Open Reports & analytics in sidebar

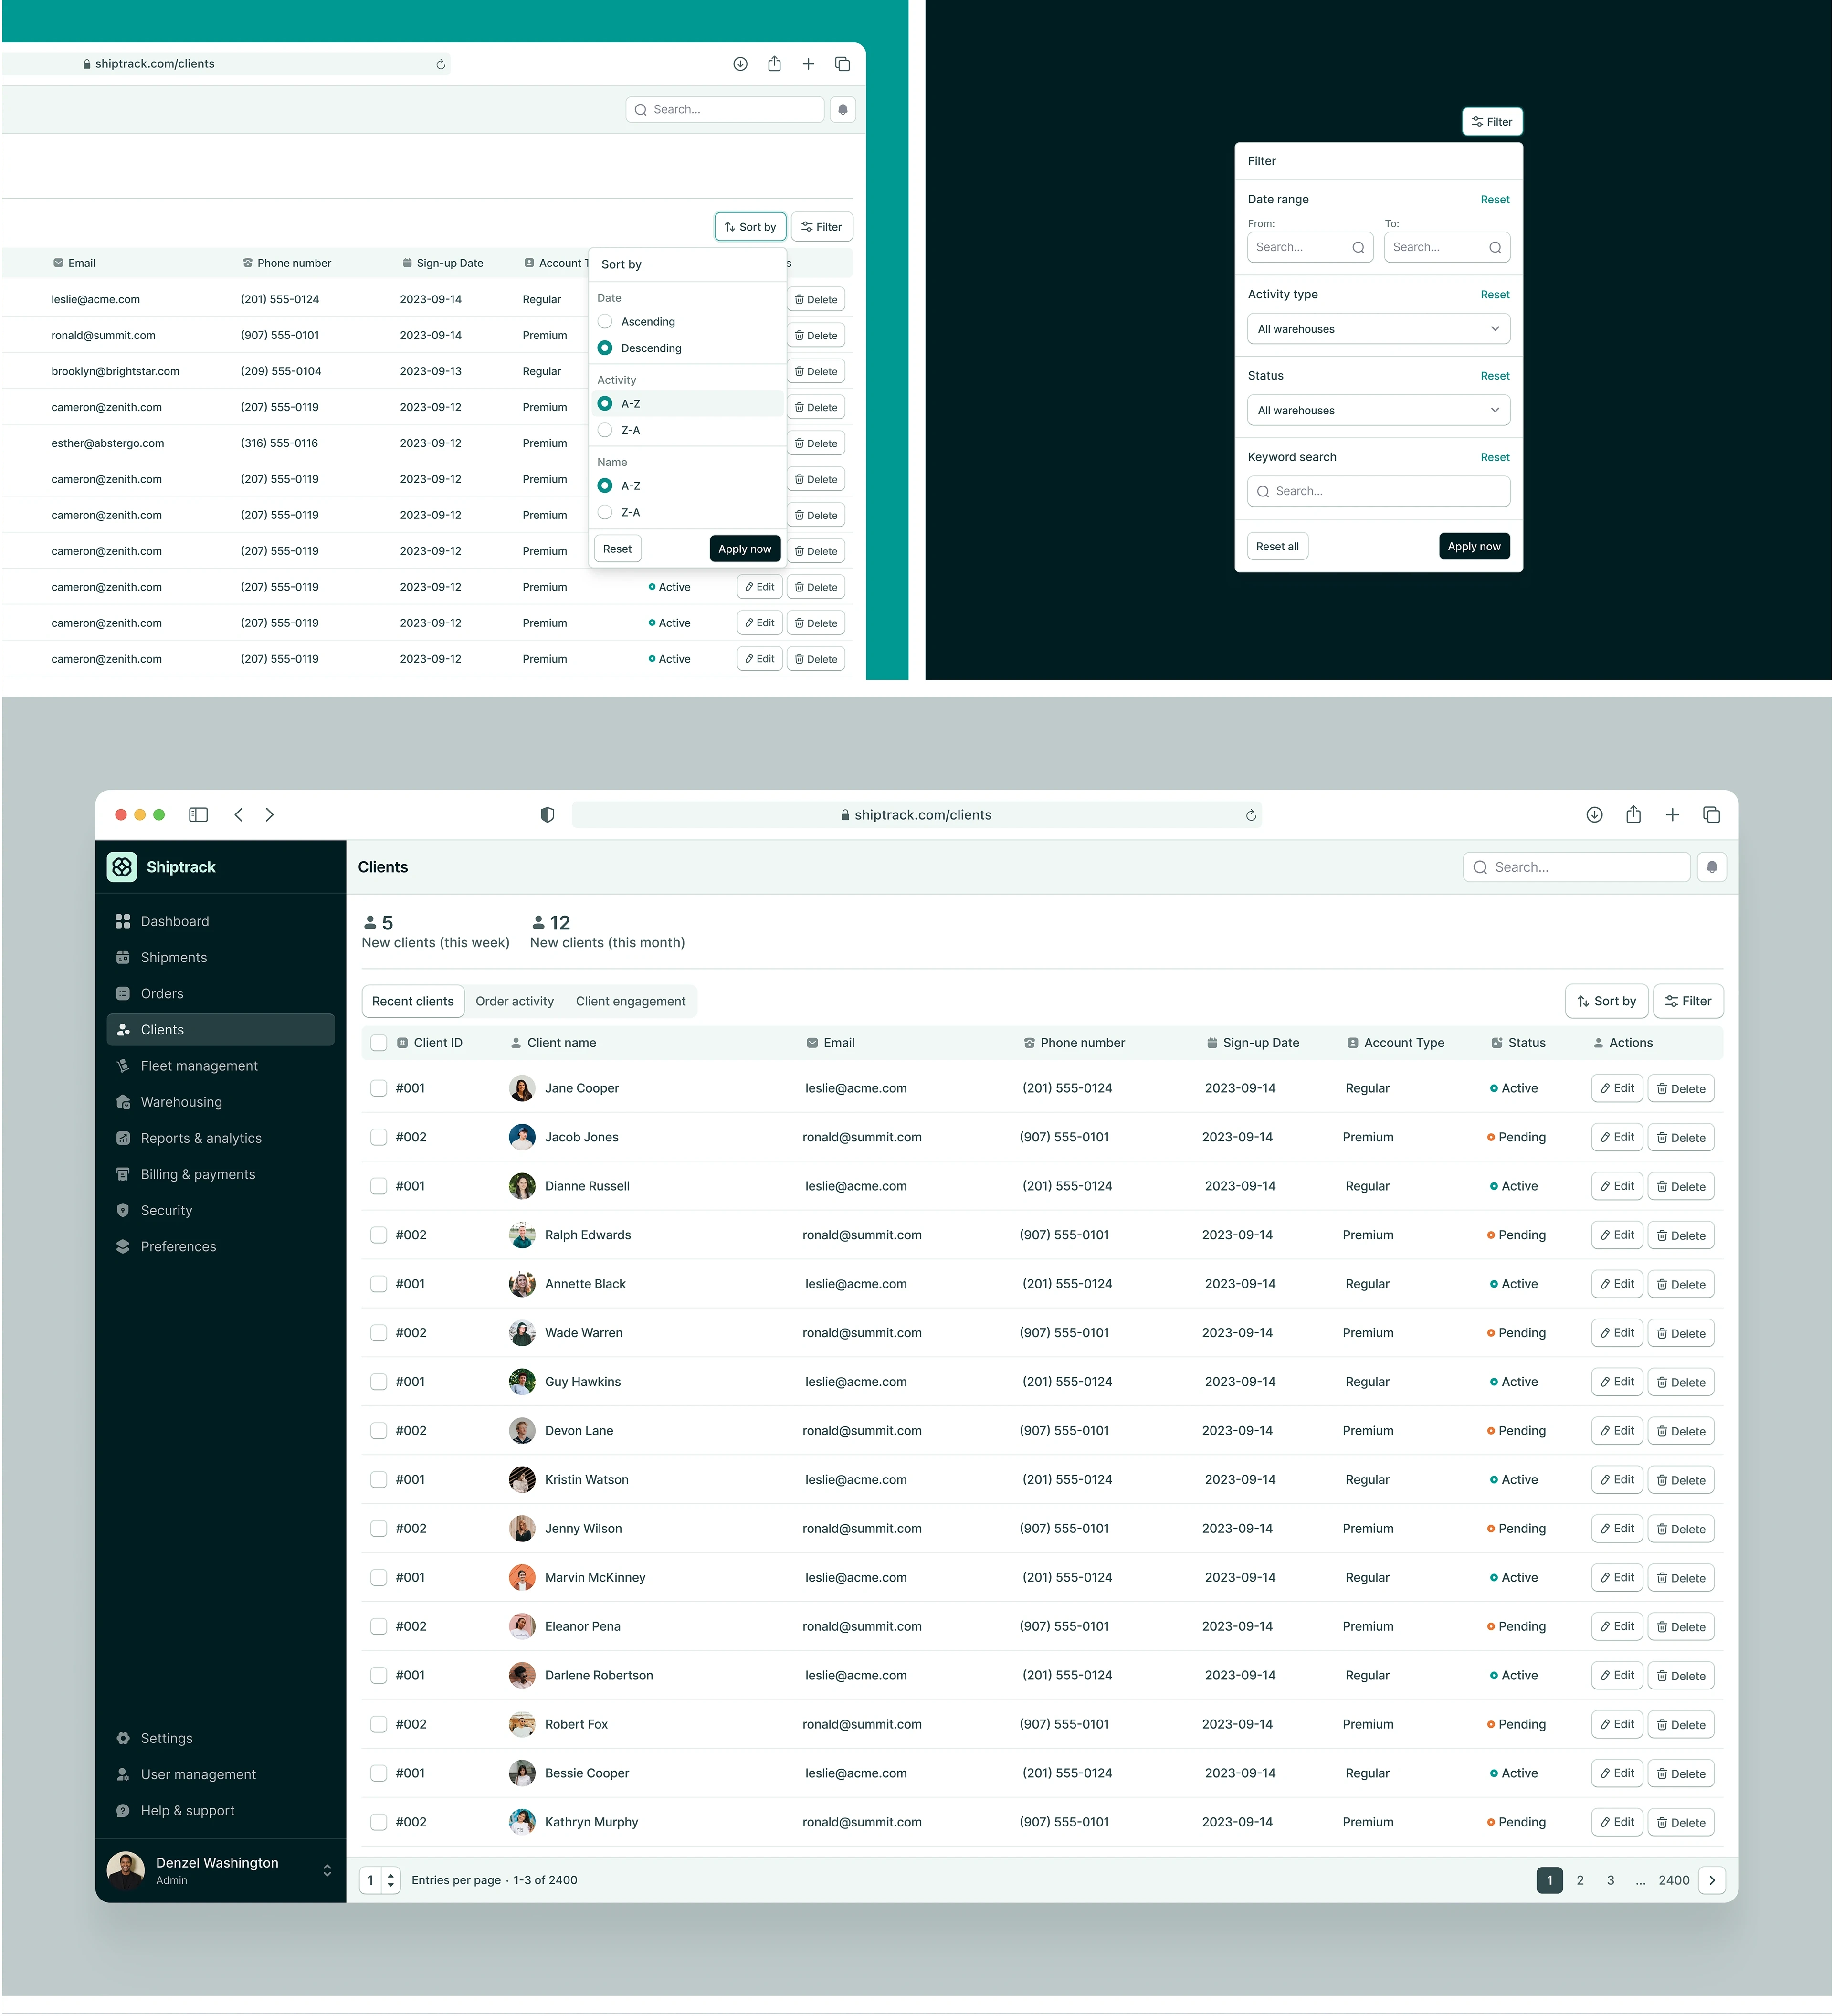click(201, 1138)
